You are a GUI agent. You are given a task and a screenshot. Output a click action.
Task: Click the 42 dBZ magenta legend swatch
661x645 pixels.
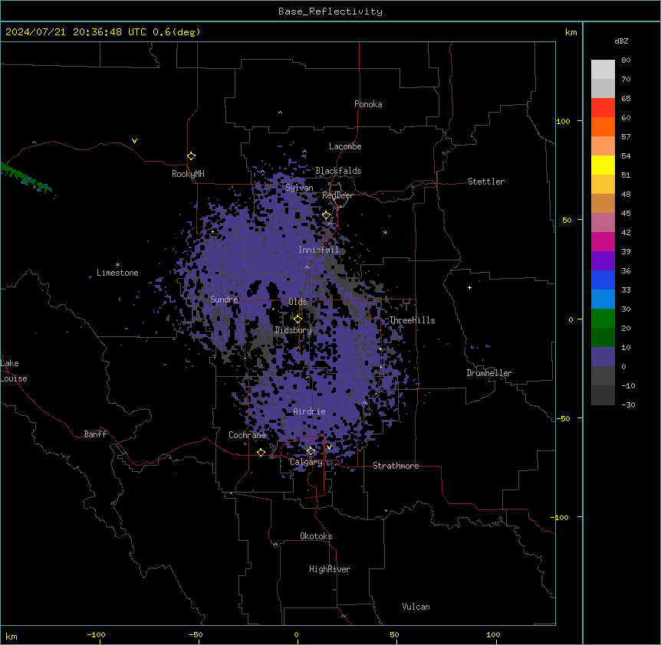tap(603, 241)
